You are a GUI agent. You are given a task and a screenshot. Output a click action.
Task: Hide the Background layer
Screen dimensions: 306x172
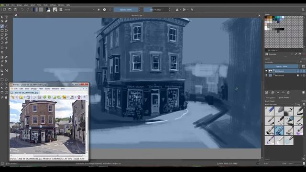pyautogui.click(x=266, y=75)
